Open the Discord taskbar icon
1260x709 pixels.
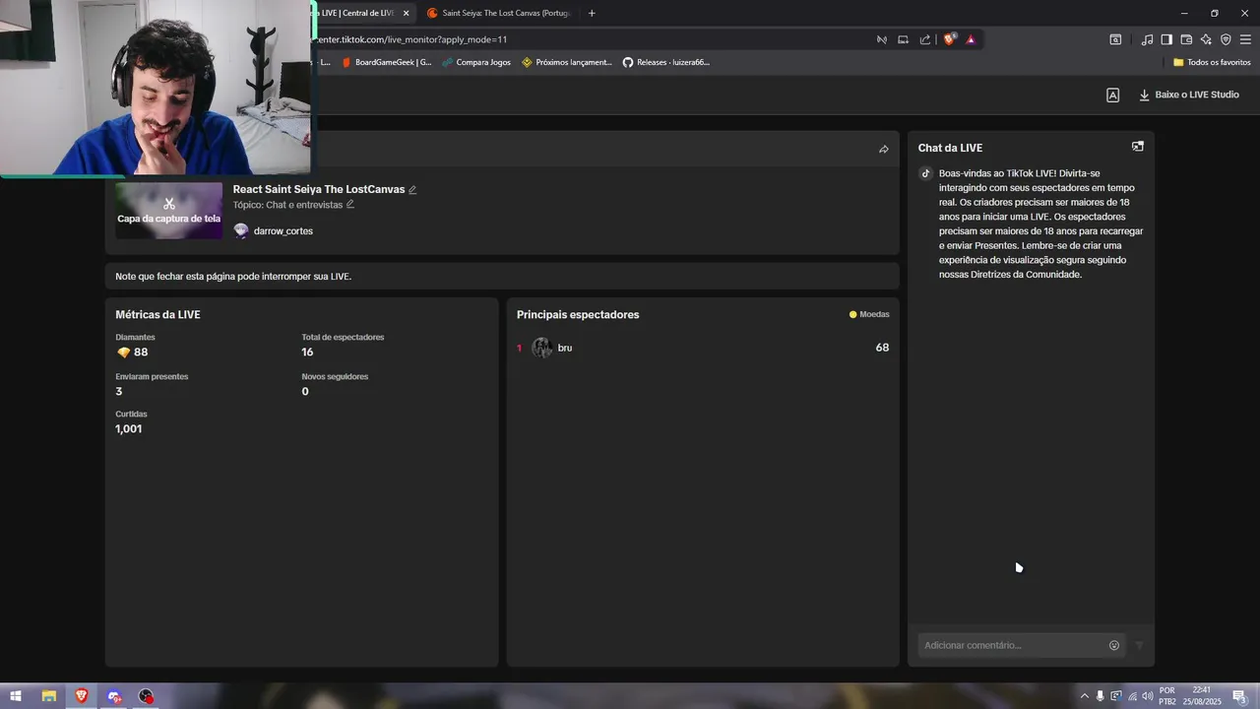(x=114, y=696)
